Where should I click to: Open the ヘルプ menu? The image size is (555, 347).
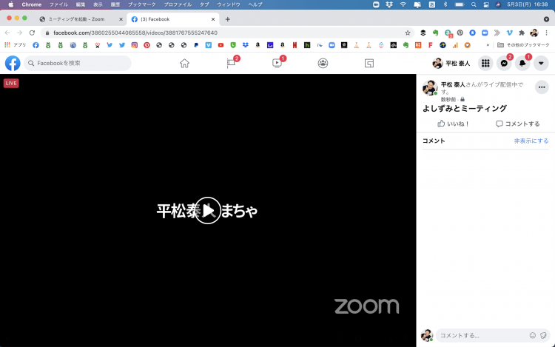click(255, 4)
